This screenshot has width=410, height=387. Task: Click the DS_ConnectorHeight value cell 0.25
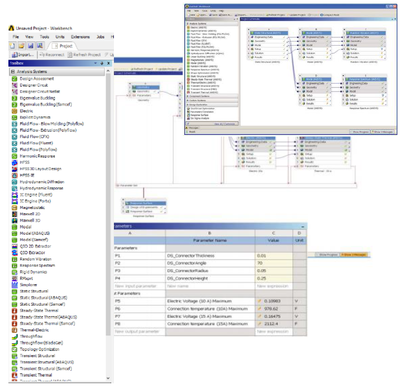point(274,278)
